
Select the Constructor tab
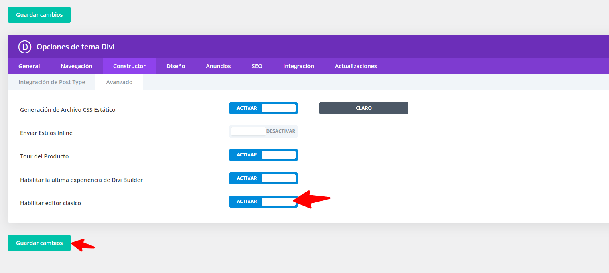point(129,66)
